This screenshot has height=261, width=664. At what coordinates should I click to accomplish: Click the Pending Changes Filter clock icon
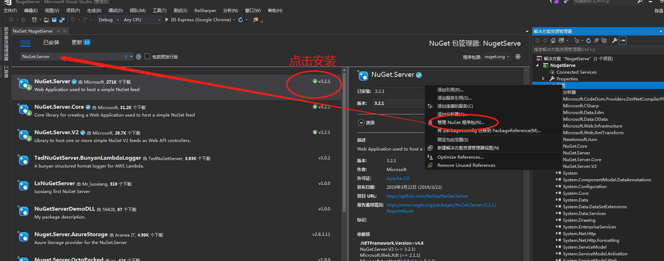point(577,40)
